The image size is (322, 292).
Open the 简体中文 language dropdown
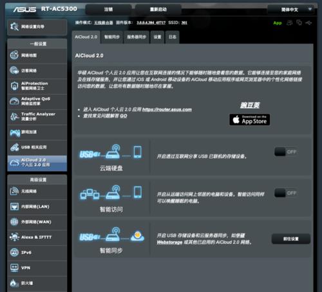pos(290,10)
